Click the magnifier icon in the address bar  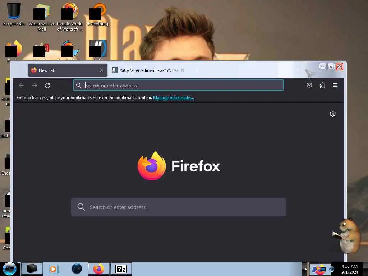coord(79,85)
